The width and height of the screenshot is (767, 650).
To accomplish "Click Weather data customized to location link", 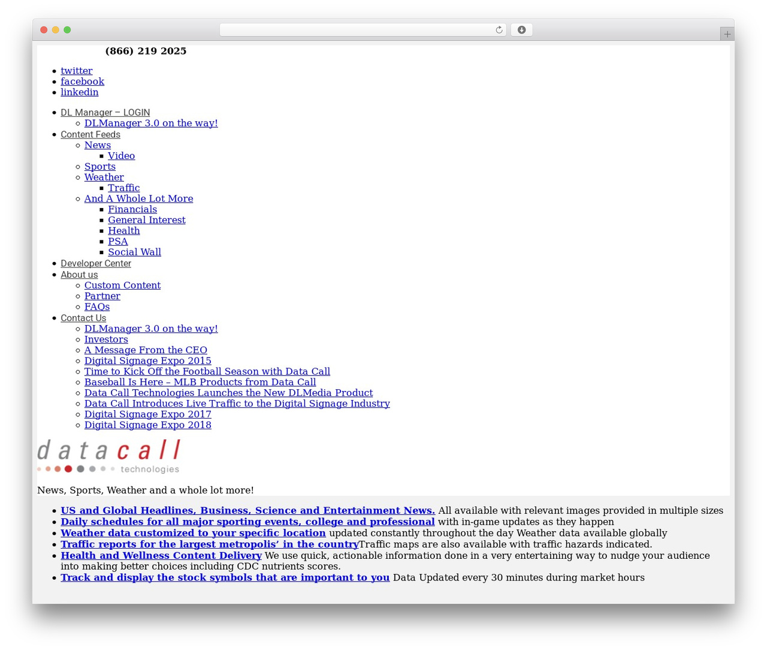I will click(x=193, y=534).
